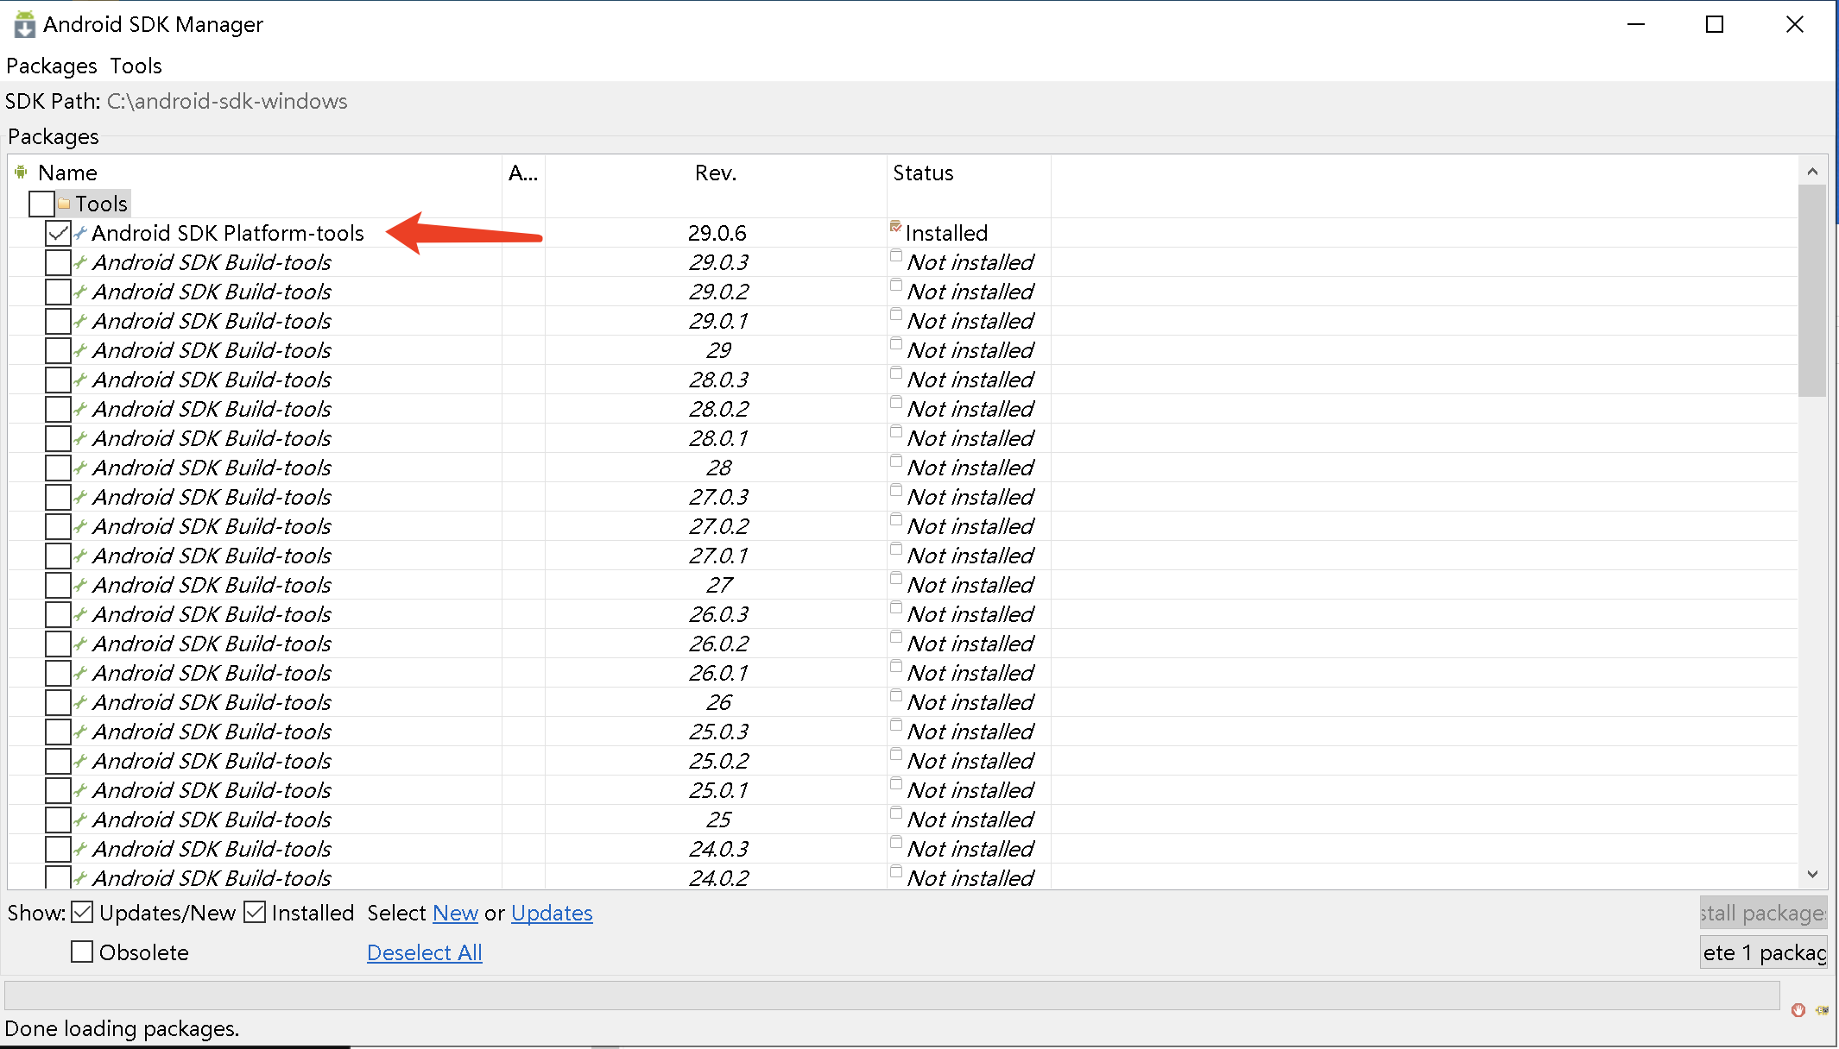Check the Build-tools 26.0.1 checkbox
This screenshot has height=1049, width=1839.
58,673
